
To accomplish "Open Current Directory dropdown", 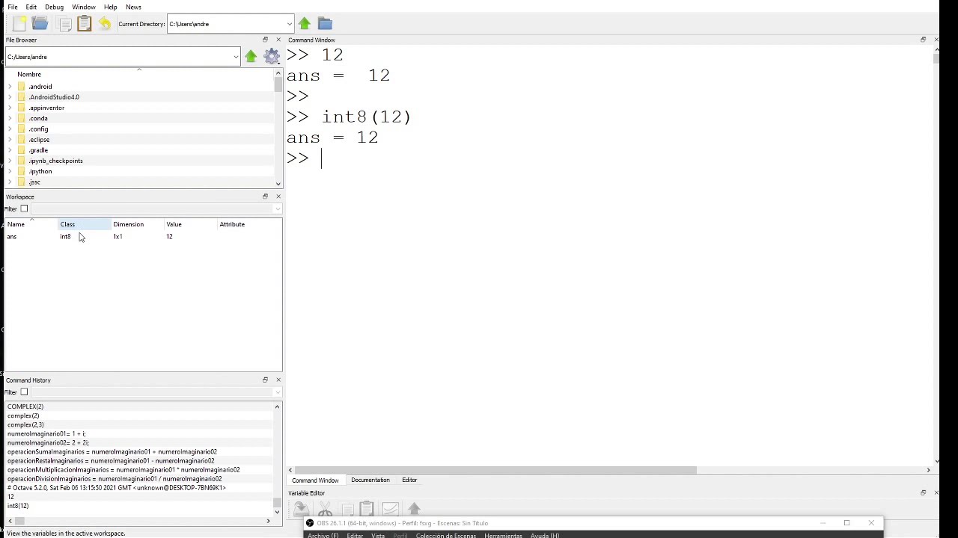I will click(290, 24).
